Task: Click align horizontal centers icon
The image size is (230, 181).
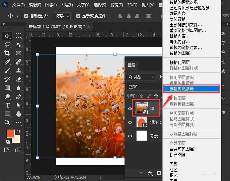Action: point(129,16)
